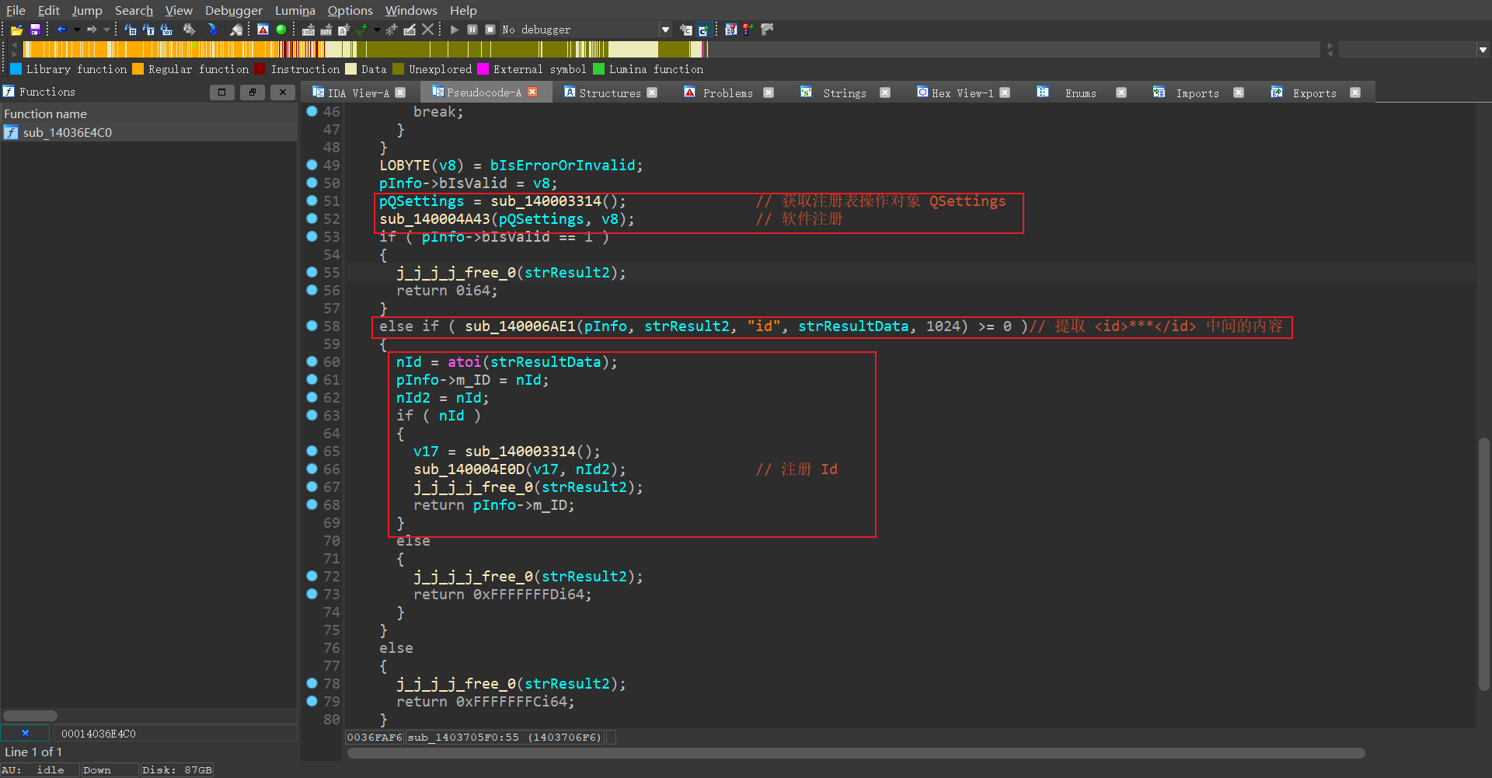Toggle breakpoint dot on line 66
Viewport: 1492px width, 778px height.
[x=312, y=469]
